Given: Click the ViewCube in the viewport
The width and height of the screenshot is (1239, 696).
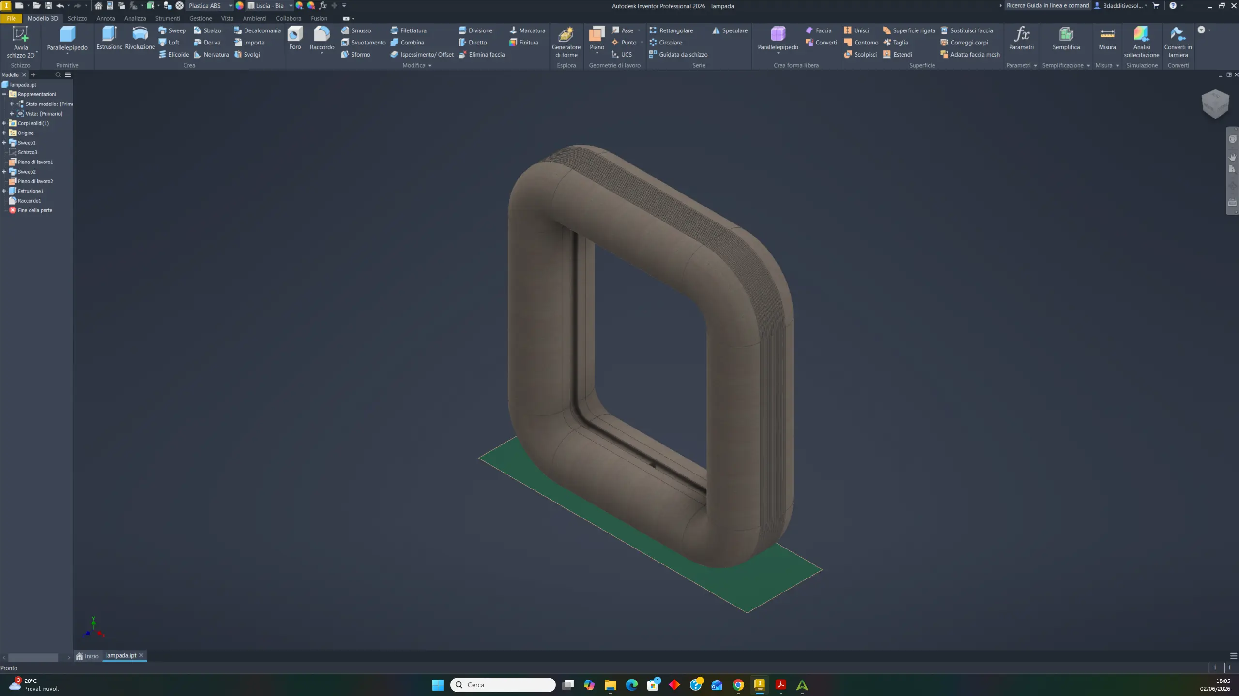Looking at the screenshot, I should point(1215,104).
